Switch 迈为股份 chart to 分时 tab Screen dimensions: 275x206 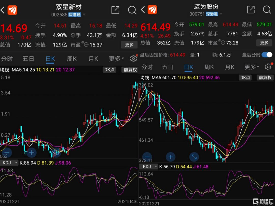coord(147,67)
